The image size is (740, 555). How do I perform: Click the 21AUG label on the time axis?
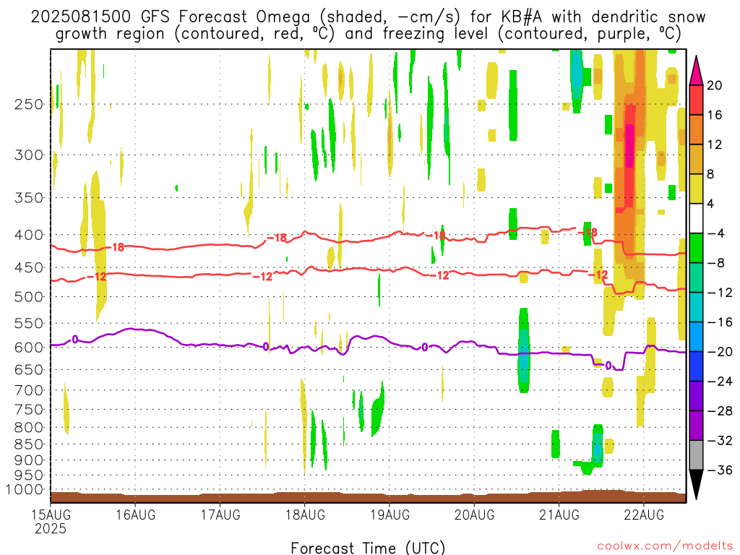click(559, 515)
